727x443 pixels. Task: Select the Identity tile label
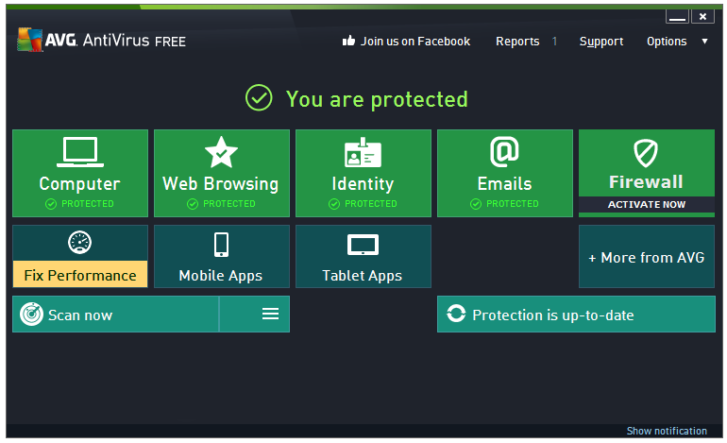363,183
